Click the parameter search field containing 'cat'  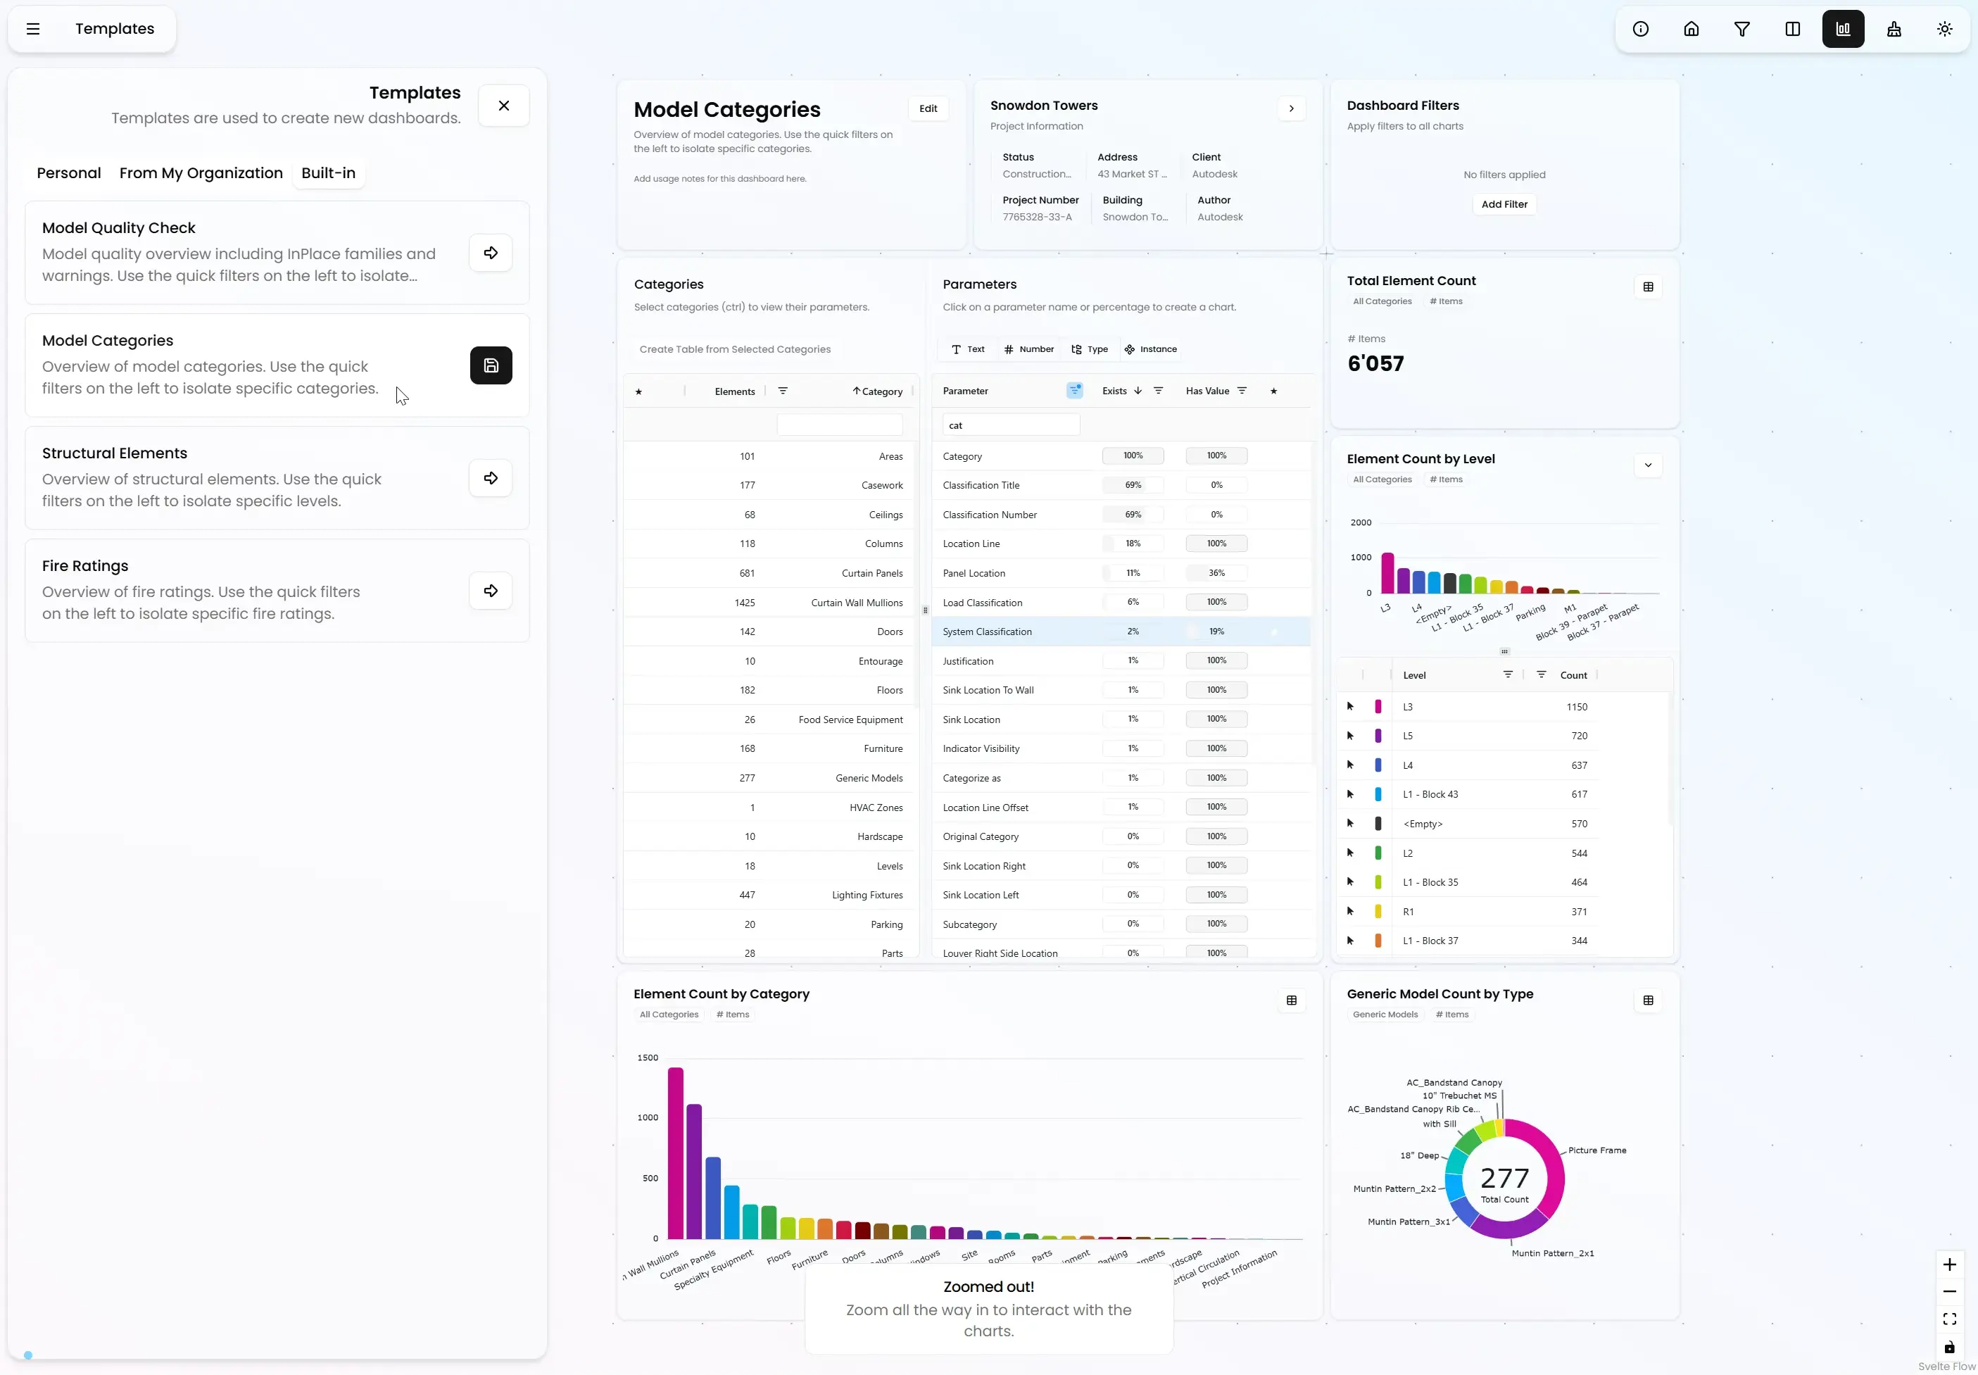point(1010,425)
